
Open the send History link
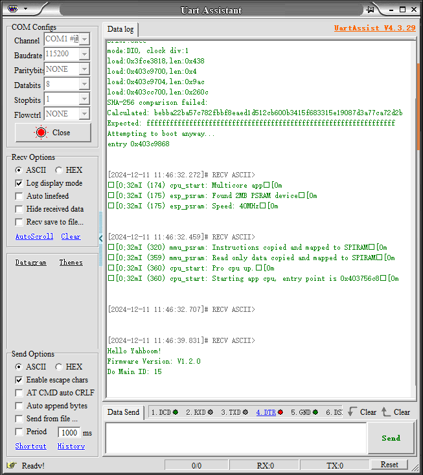(x=71, y=446)
